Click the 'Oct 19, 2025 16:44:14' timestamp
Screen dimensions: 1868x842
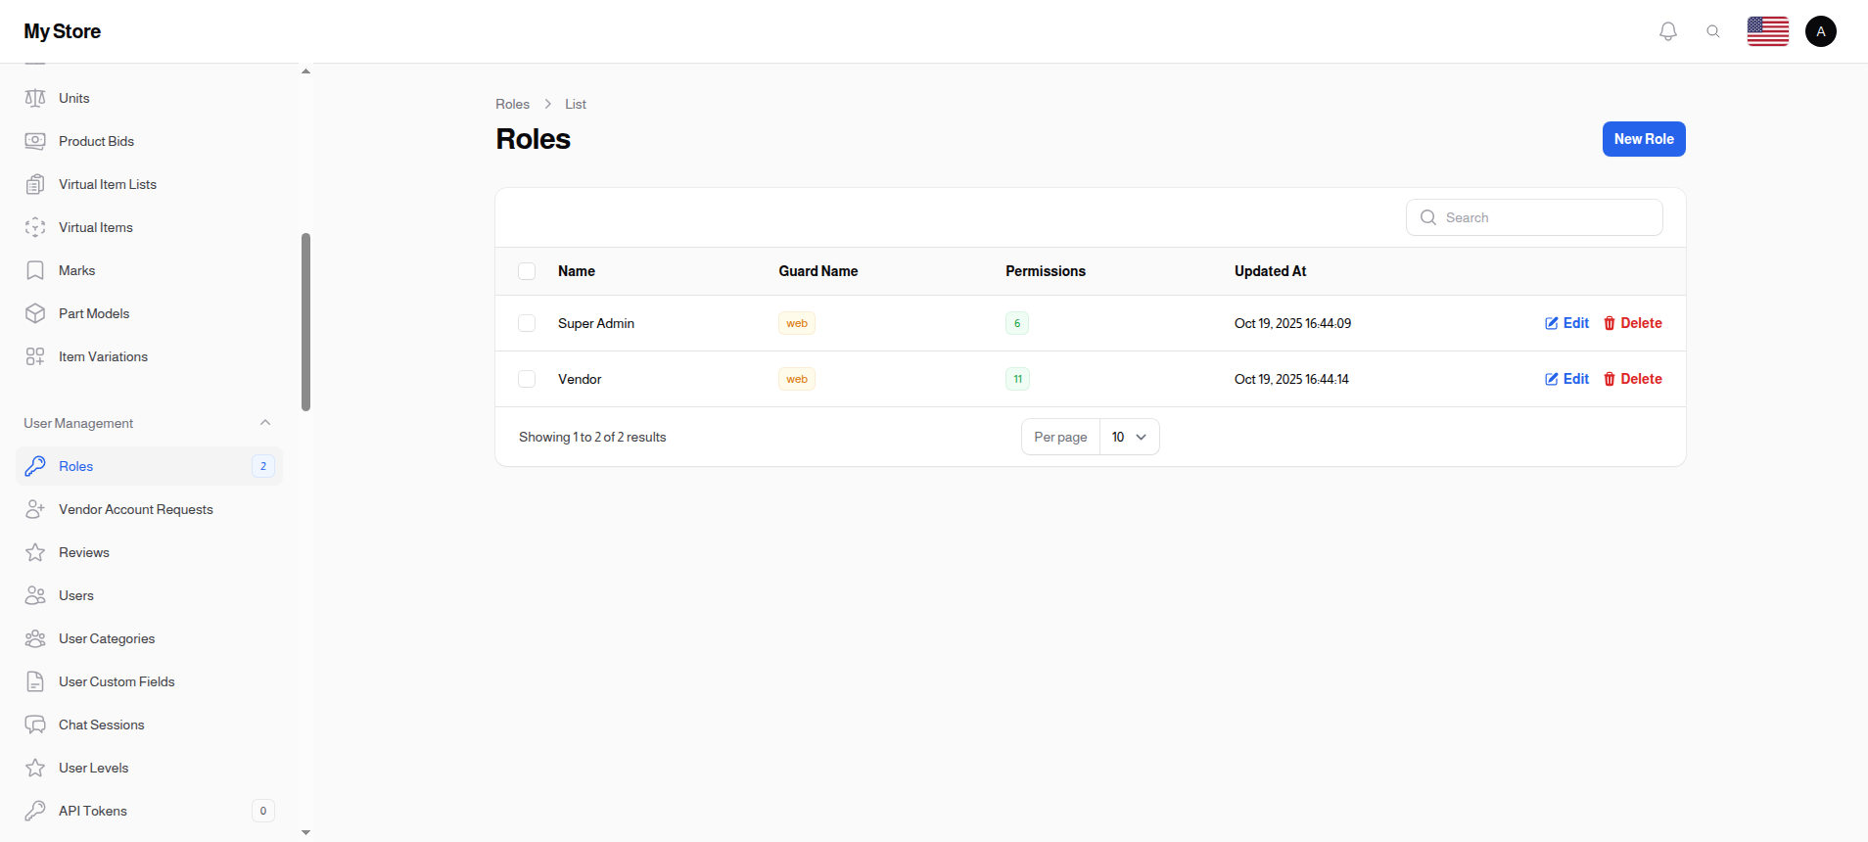pos(1291,379)
